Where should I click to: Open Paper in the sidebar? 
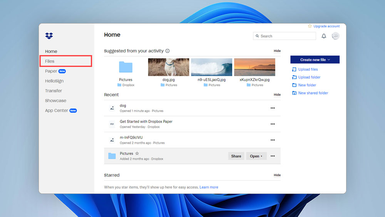click(x=51, y=71)
